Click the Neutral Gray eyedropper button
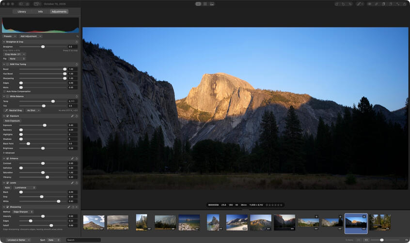 (14, 110)
